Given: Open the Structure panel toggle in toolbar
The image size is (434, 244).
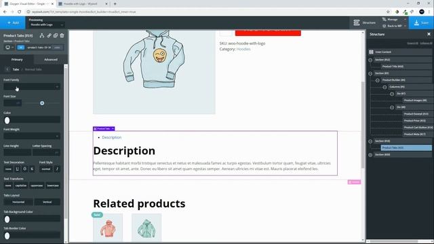Looking at the screenshot, I should [x=365, y=22].
